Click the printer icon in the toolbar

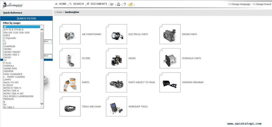[119, 5]
